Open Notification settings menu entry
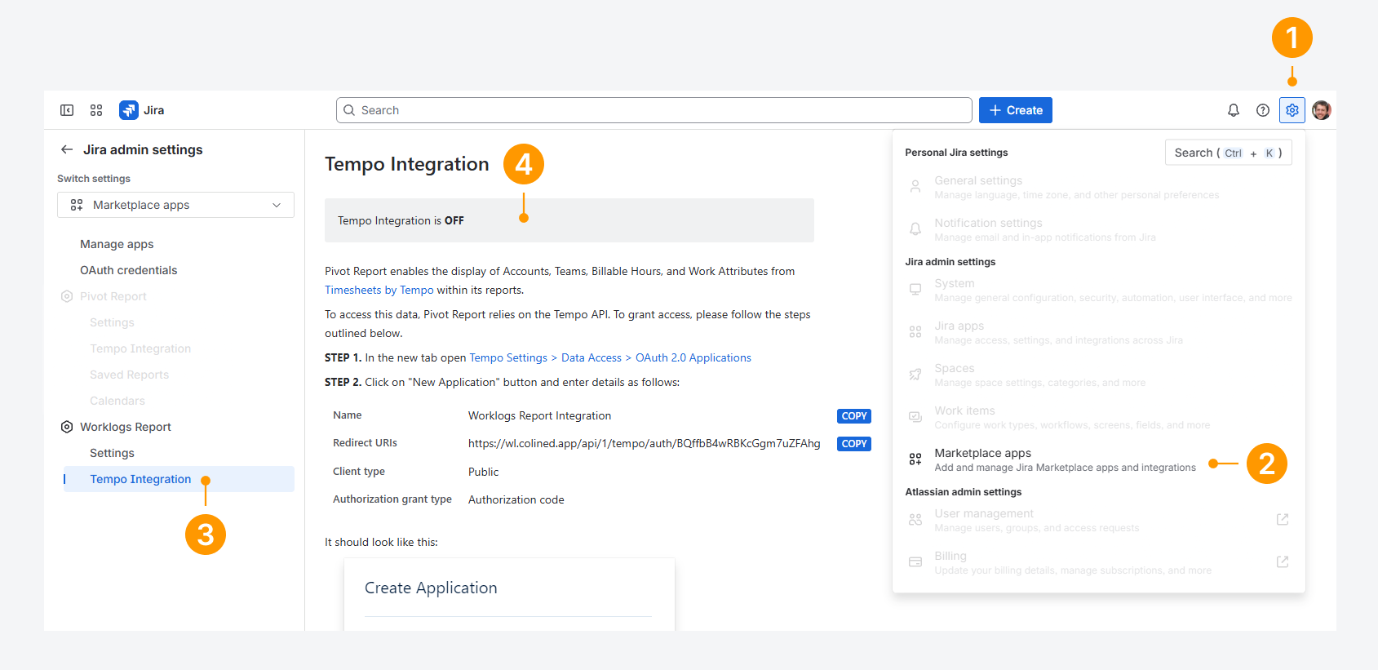Viewport: 1378px width, 670px height. tap(1098, 229)
